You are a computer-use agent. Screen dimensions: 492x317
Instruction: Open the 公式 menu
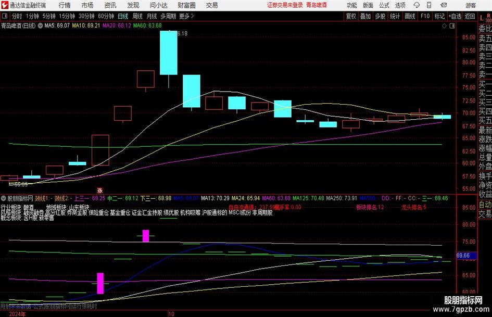[x=384, y=5]
